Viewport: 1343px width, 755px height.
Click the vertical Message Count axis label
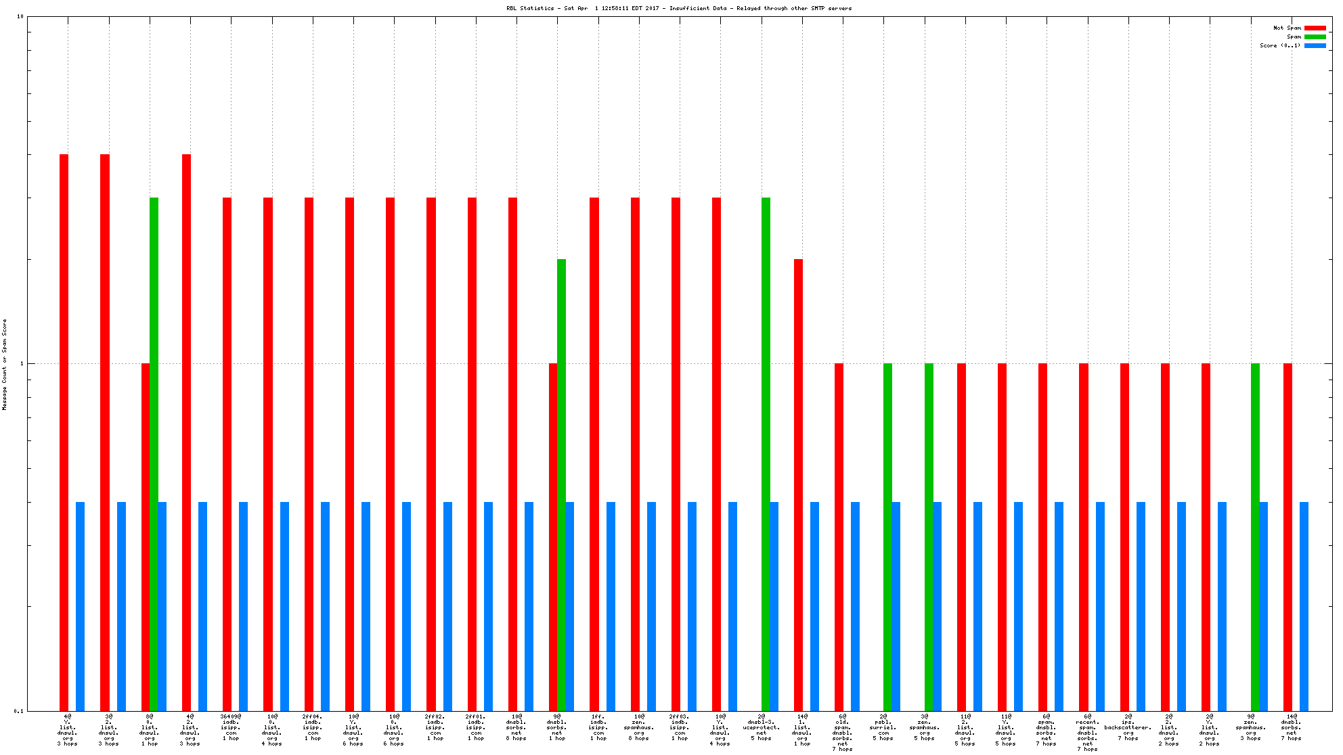click(5, 364)
